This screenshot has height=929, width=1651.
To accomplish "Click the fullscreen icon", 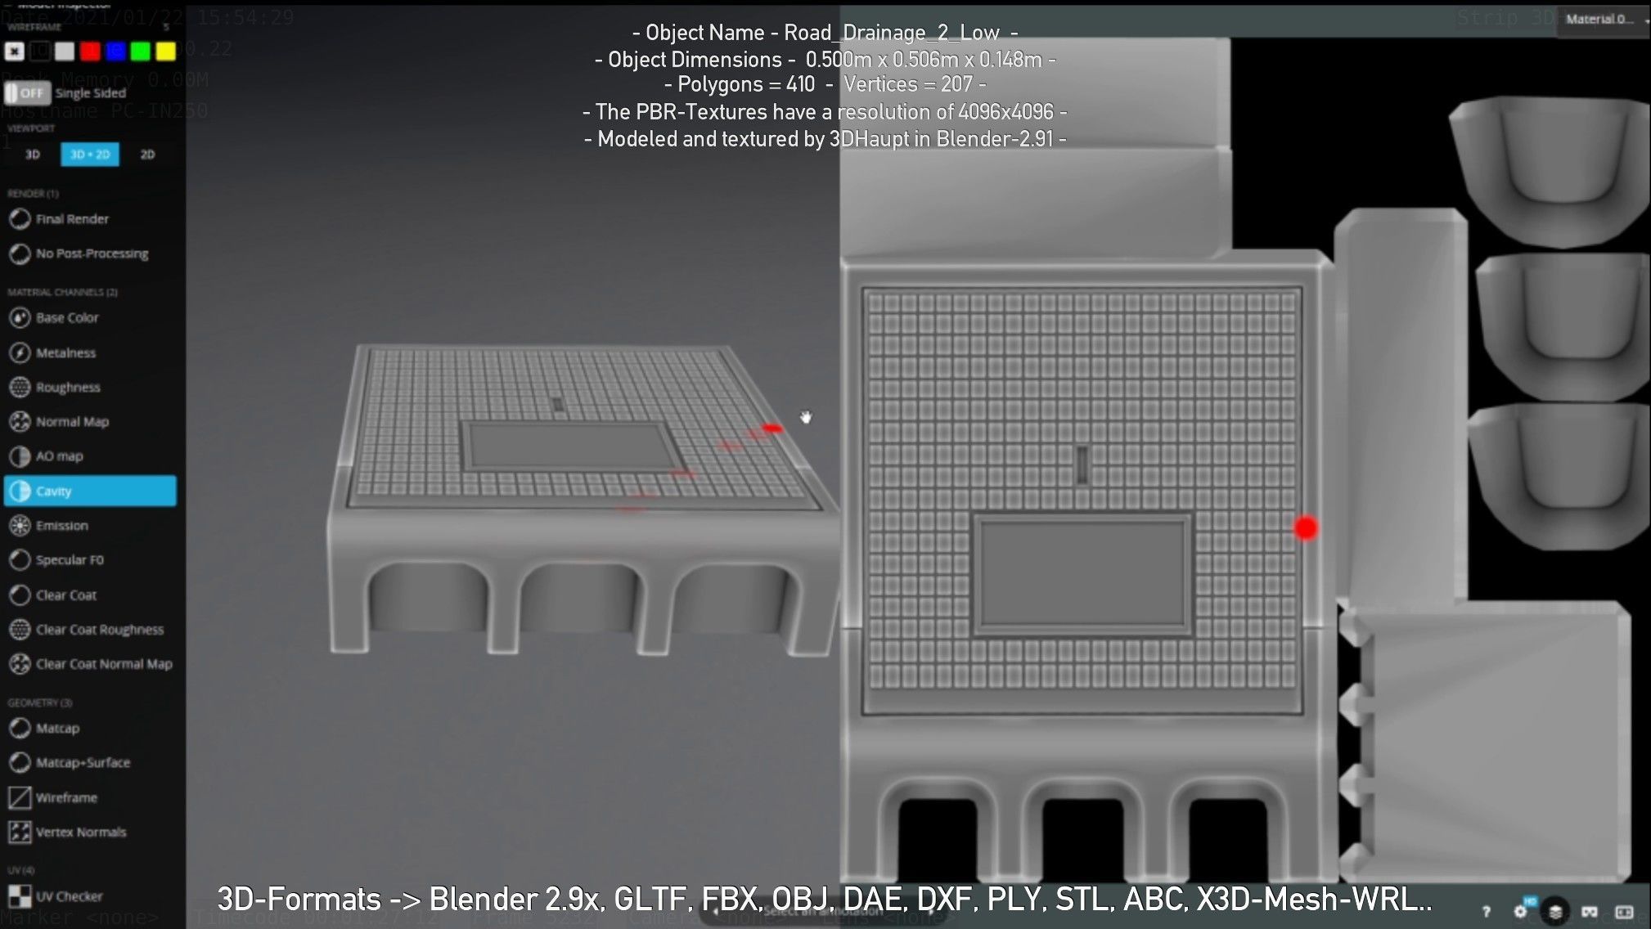I will pos(1624,911).
